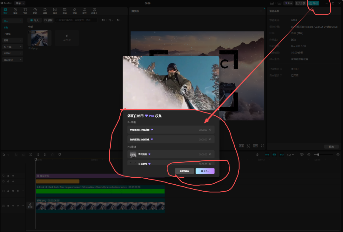Screen dimensions: 343x232
Task: Switch to the 文本 (Text) tab
Action: pyautogui.click(x=25, y=11)
